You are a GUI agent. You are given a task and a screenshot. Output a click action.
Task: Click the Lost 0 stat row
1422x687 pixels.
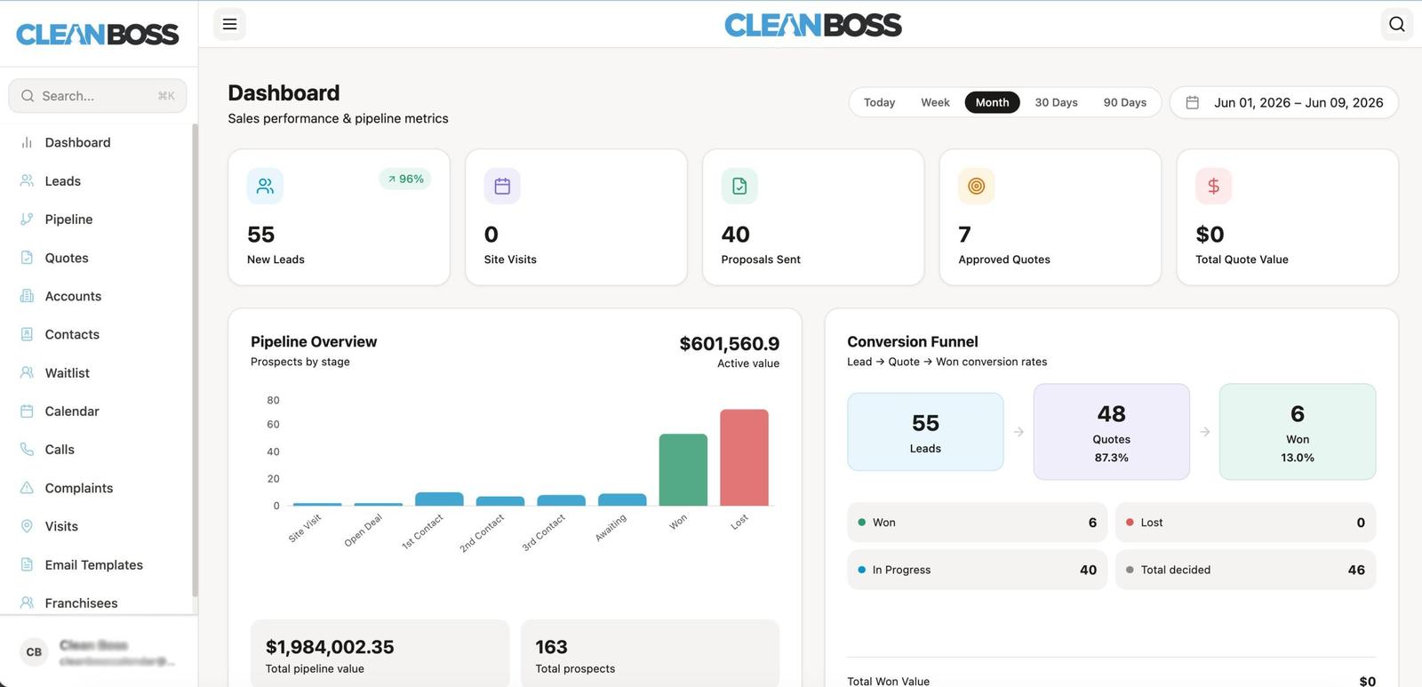pyautogui.click(x=1245, y=523)
